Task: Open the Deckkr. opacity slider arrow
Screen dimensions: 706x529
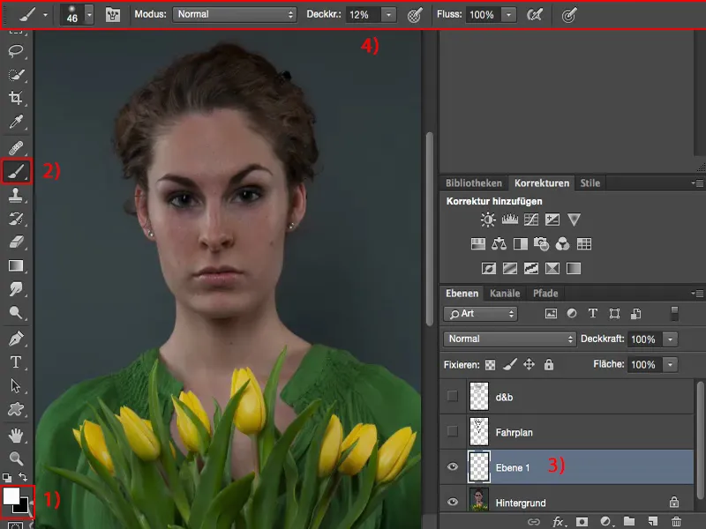Action: [388, 15]
